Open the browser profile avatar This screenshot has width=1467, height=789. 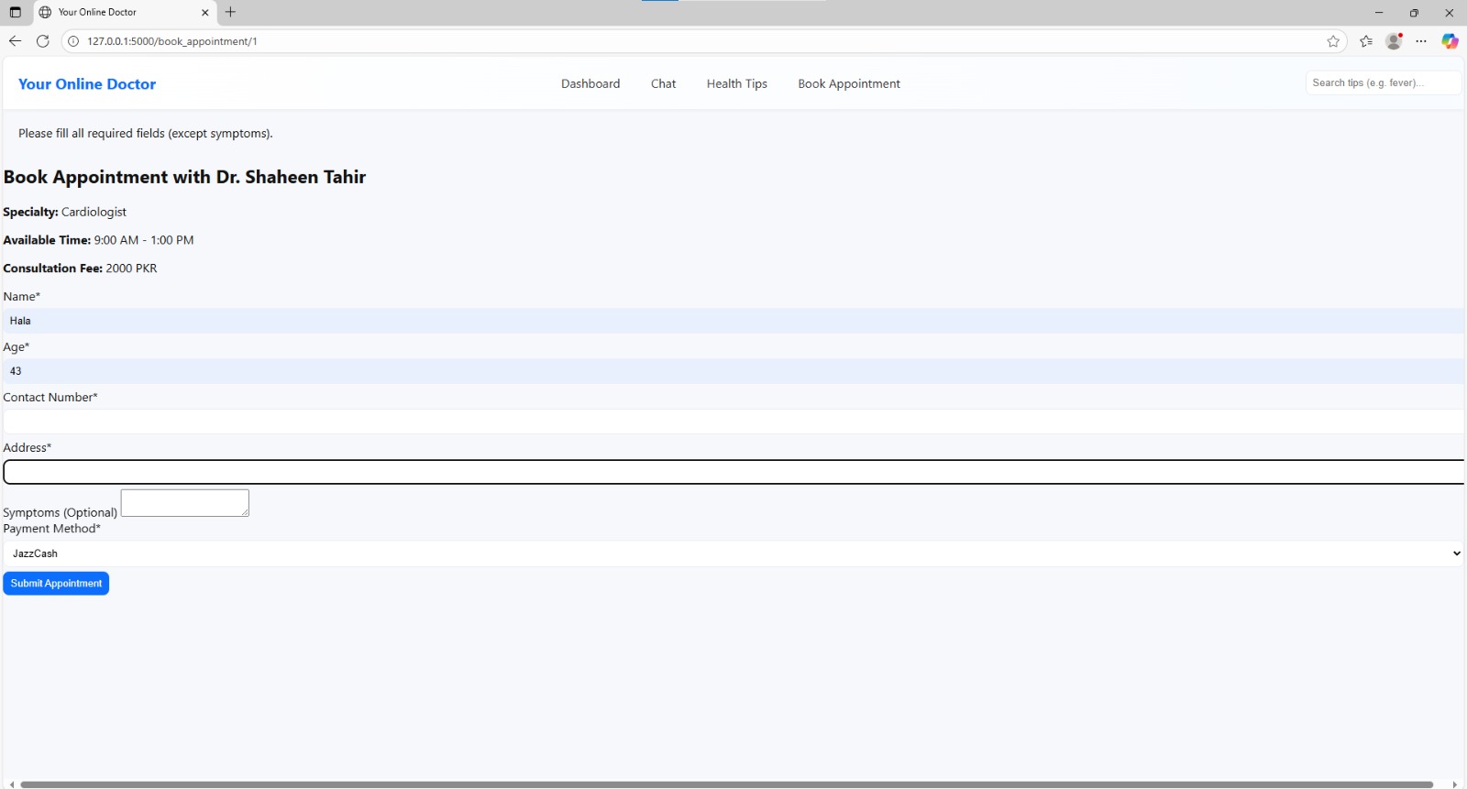pyautogui.click(x=1394, y=41)
